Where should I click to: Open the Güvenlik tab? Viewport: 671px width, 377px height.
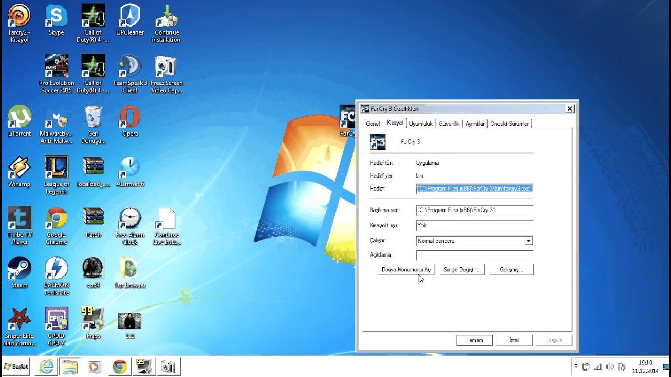tap(449, 124)
